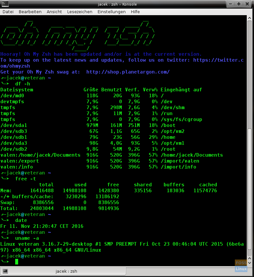The image size is (254, 277).
Task: Click '/dev/sdb3' filesystem entry
Action: point(14,131)
